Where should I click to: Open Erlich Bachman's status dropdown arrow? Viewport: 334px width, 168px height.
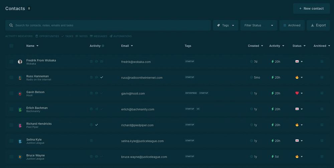tap(302, 109)
